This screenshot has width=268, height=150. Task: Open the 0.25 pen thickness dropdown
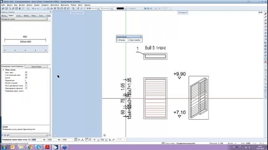(x=98, y=8)
